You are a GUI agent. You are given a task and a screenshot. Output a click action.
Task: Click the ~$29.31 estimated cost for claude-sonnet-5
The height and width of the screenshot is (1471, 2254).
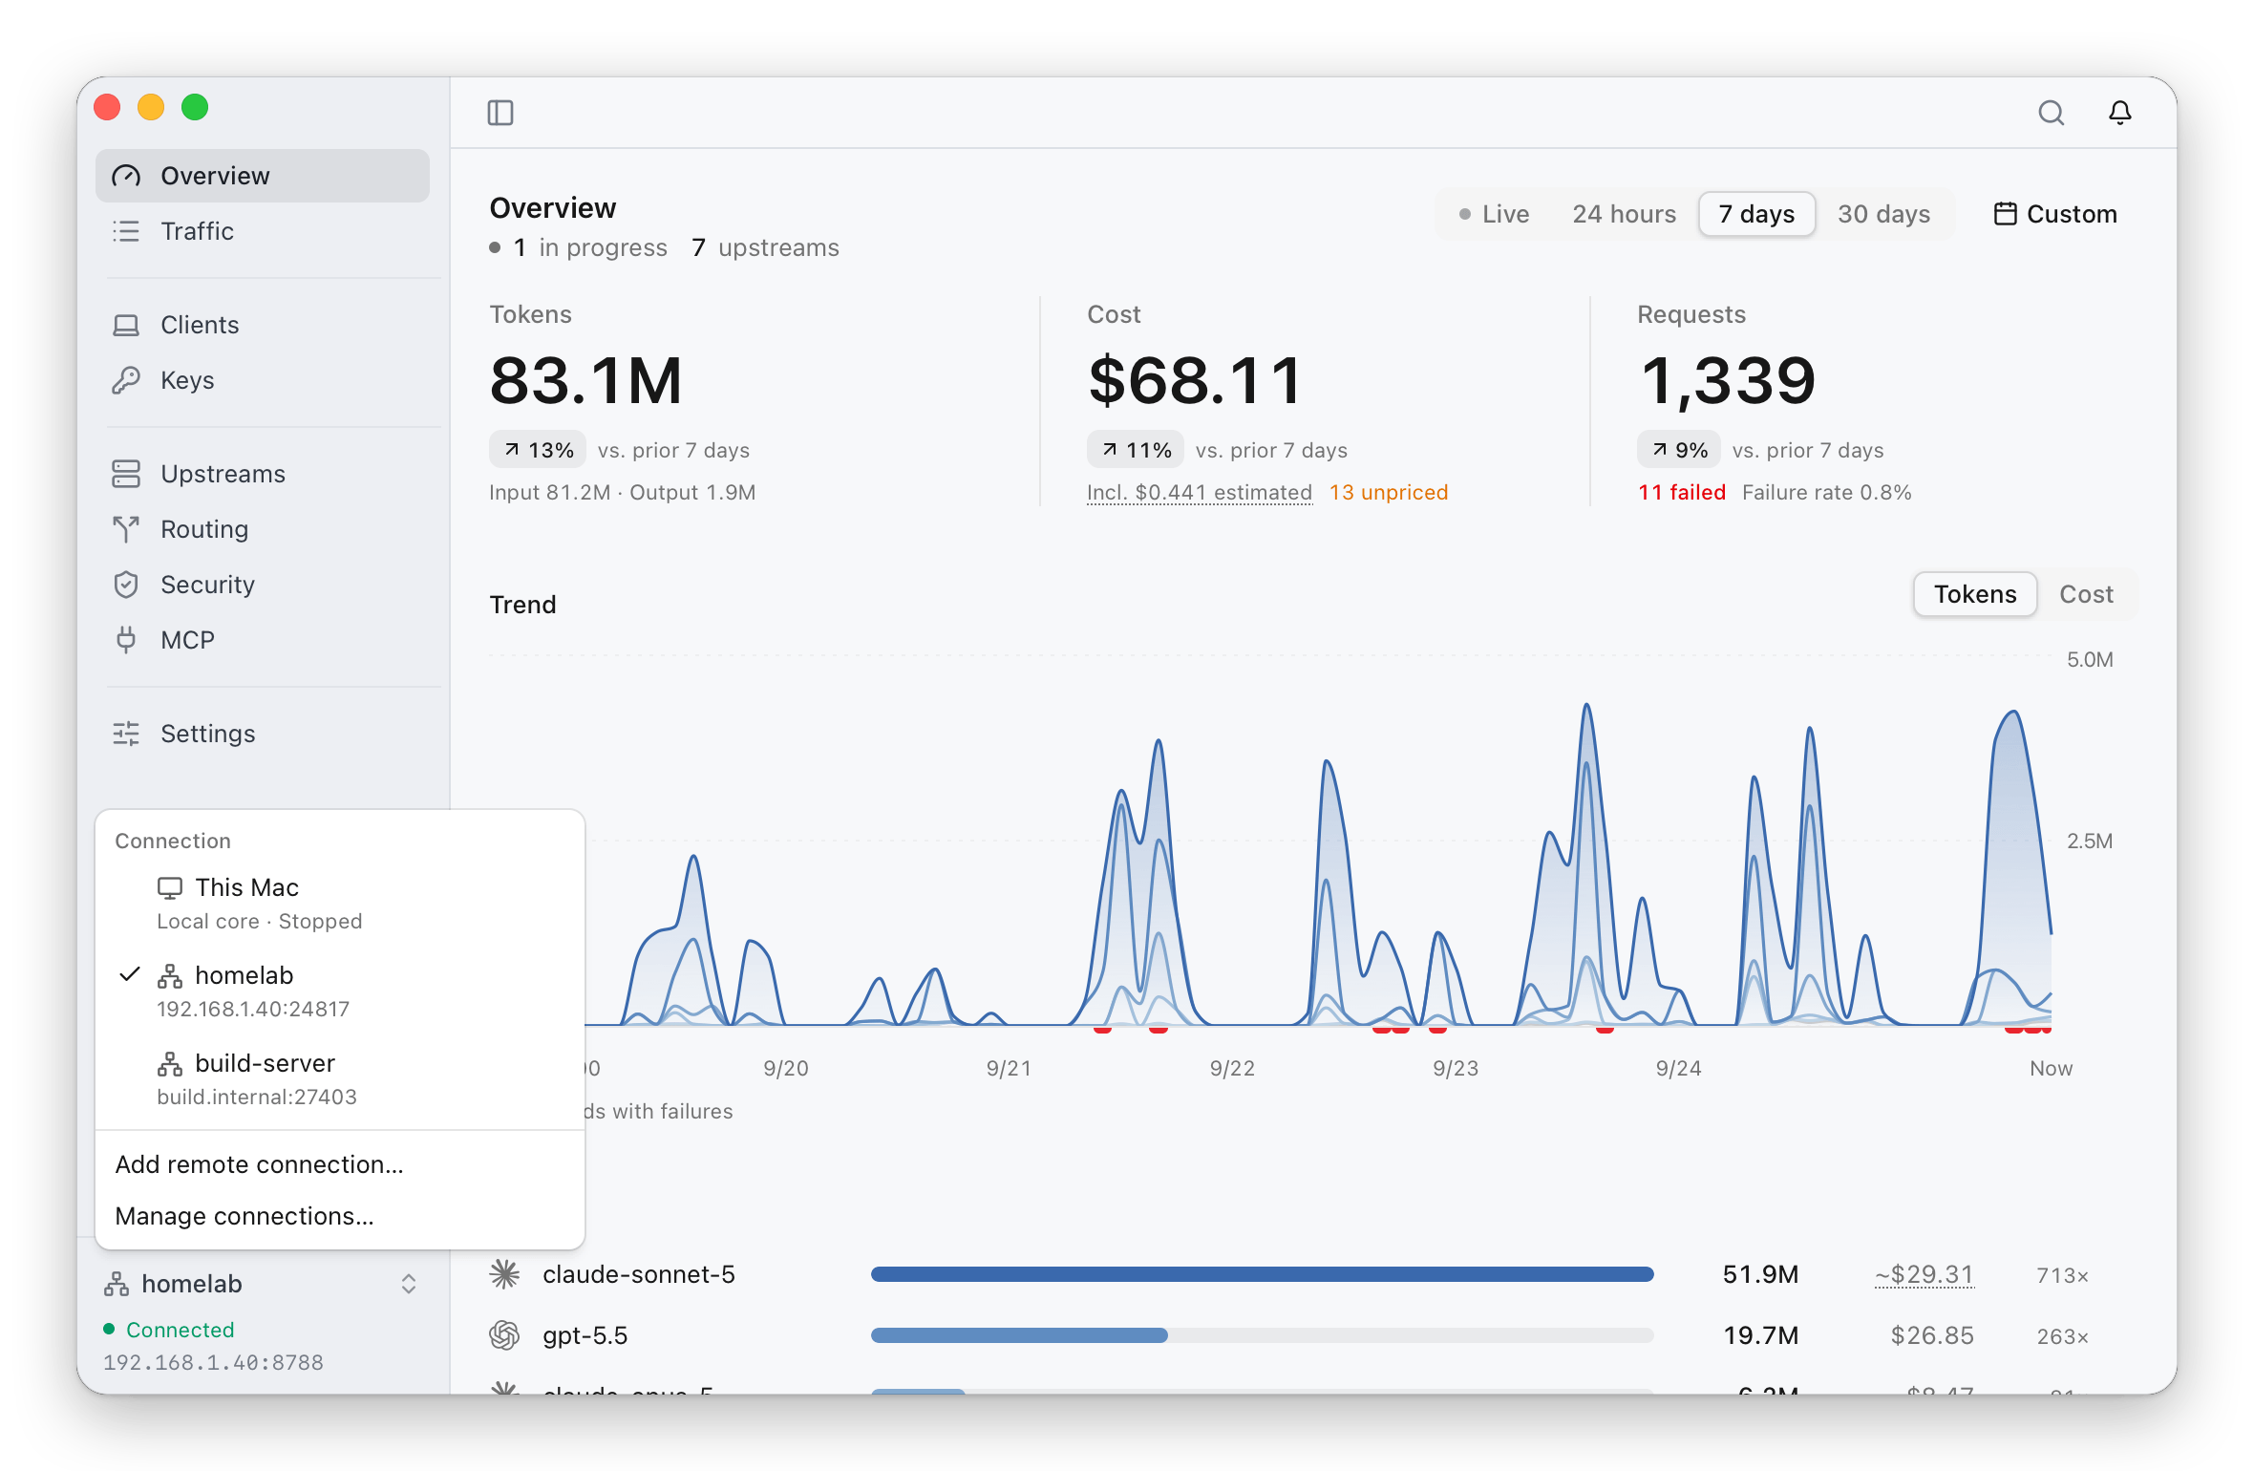tap(1924, 1274)
